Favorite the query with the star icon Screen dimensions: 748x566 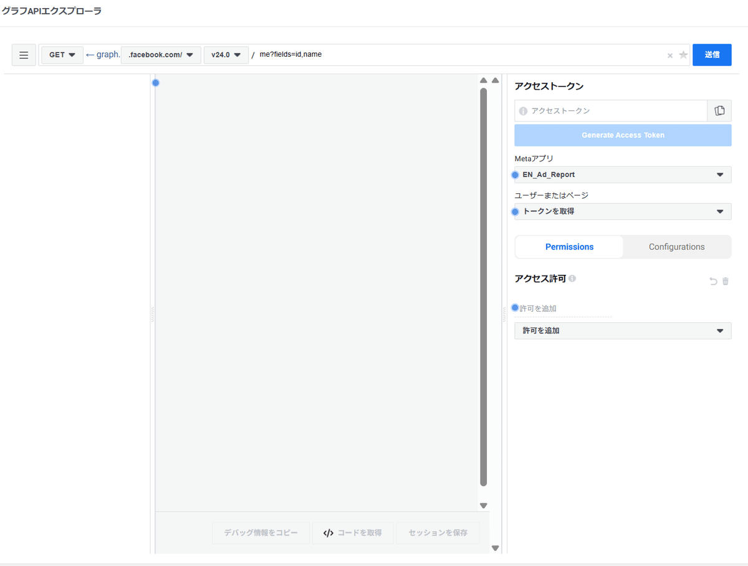(x=683, y=55)
